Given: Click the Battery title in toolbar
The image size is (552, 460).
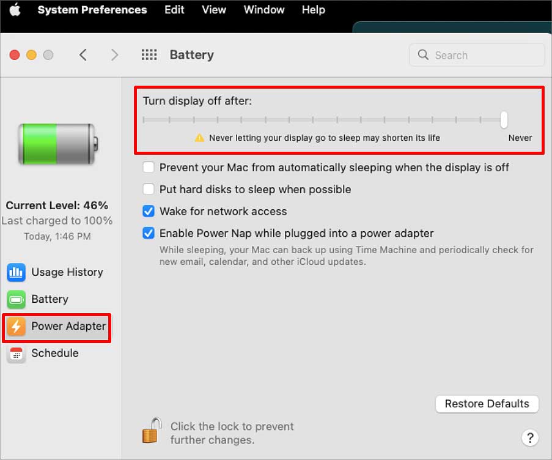Looking at the screenshot, I should [191, 55].
